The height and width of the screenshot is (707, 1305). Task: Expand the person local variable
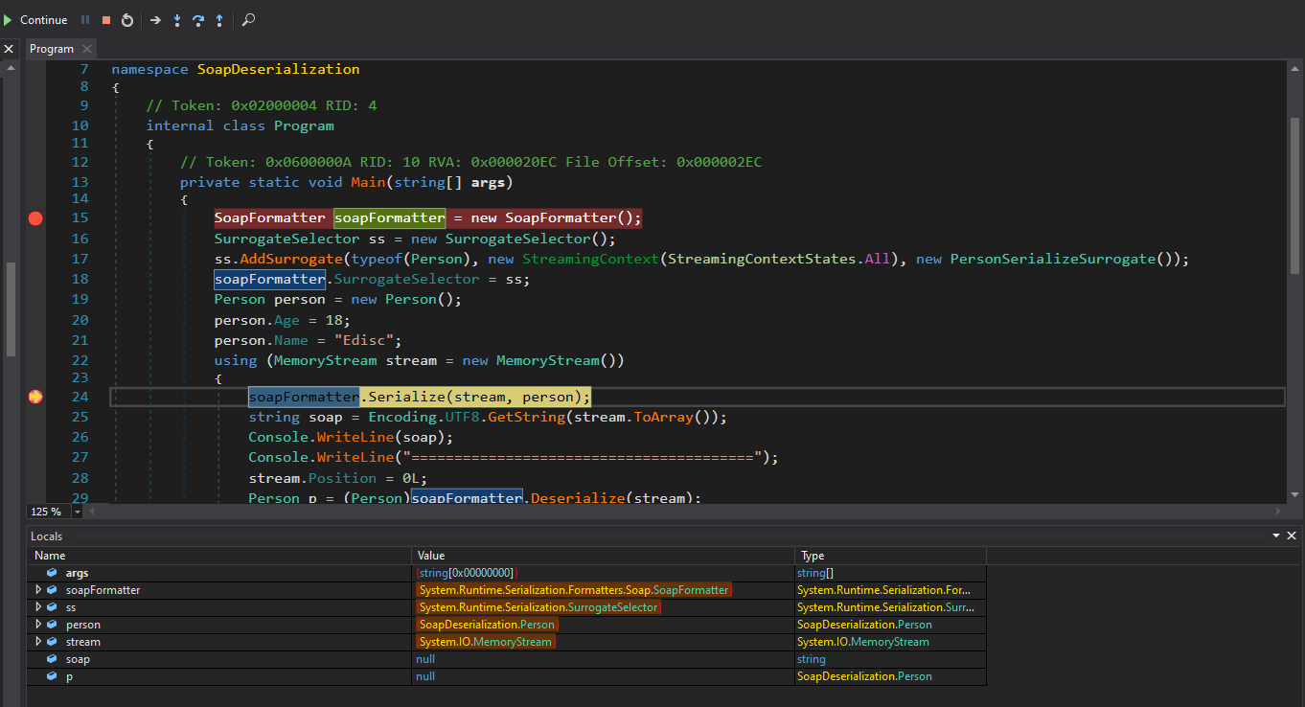[x=38, y=625]
